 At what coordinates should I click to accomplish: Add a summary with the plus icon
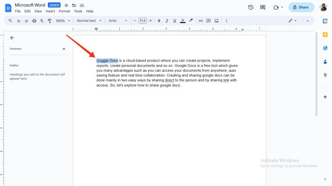[x=64, y=49]
